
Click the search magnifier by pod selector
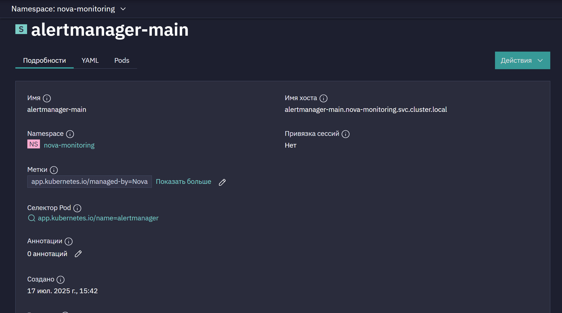pos(32,218)
